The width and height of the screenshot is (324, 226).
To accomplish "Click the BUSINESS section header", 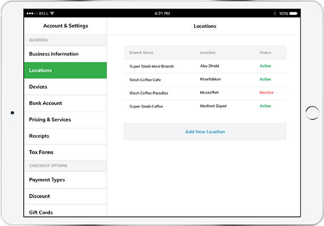I will click(39, 40).
